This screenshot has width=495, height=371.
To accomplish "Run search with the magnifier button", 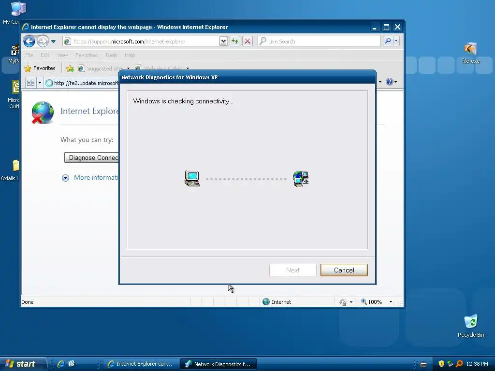I will pos(388,41).
